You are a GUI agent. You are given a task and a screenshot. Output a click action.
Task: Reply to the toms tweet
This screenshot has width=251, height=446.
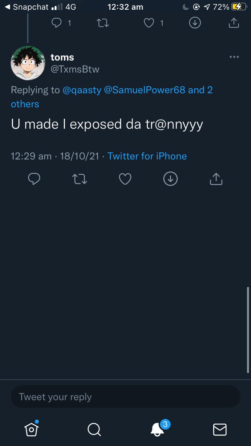pos(34,179)
